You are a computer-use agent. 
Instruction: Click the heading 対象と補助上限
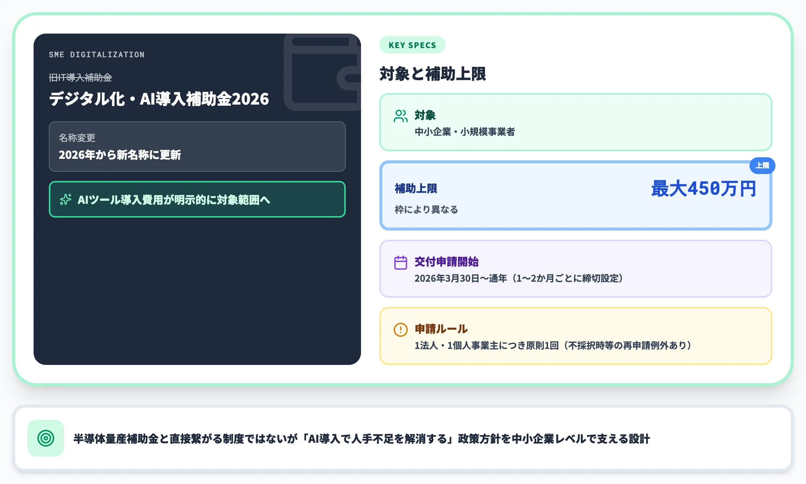point(432,74)
